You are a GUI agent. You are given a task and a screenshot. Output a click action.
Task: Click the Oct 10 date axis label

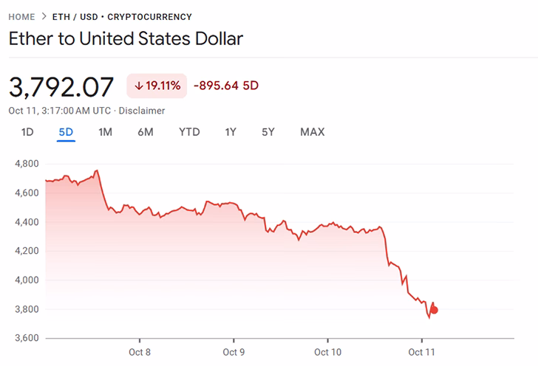pos(327,352)
